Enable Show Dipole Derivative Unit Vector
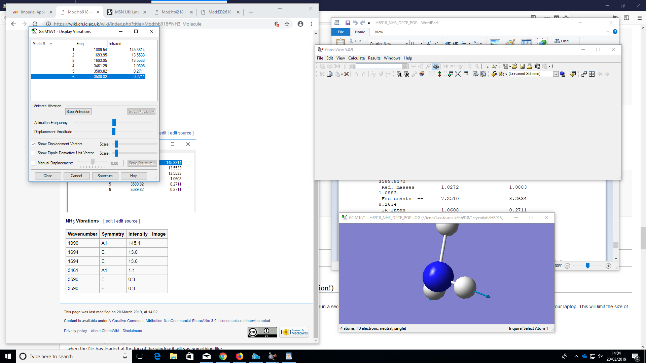This screenshot has width=646, height=363. (x=33, y=153)
